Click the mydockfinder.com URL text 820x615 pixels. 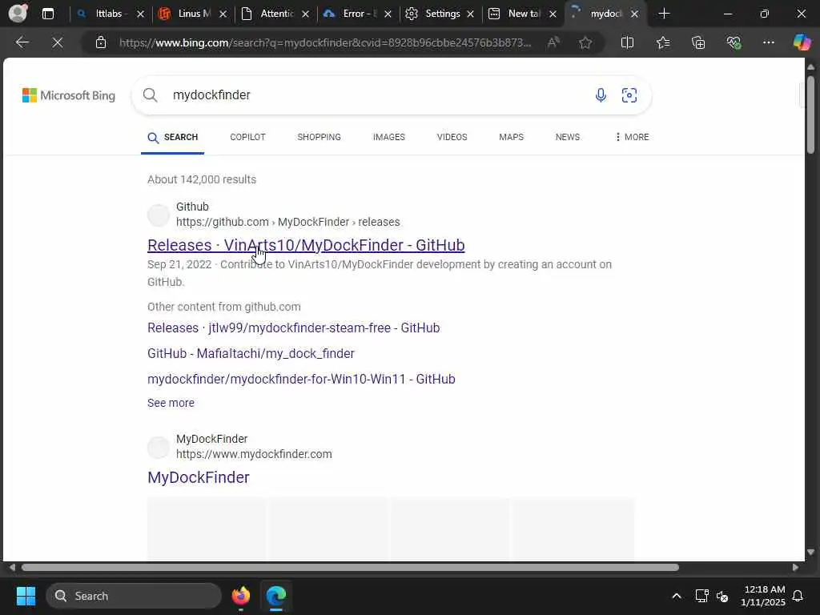click(x=254, y=454)
